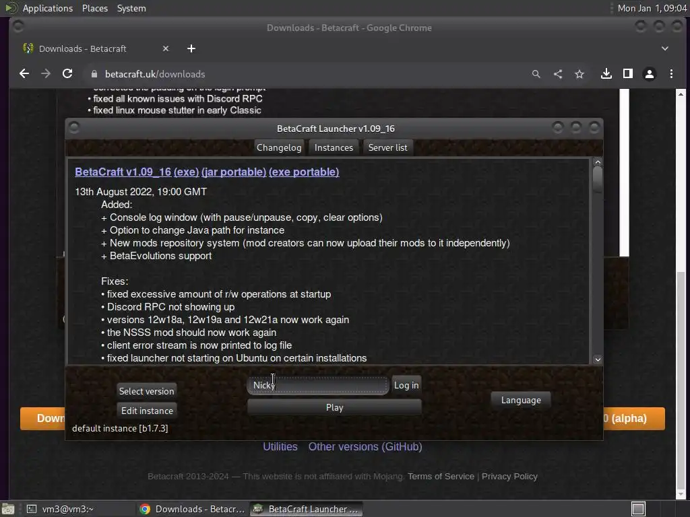Viewport: 690px width, 517px height.
Task: Click the Play button
Action: click(334, 407)
